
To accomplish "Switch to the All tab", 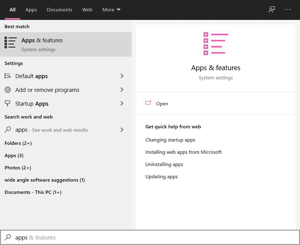I will pos(13,9).
